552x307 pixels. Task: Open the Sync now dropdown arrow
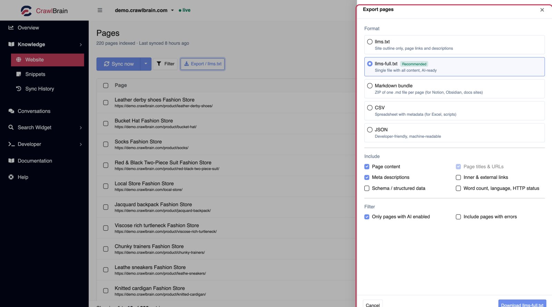146,64
